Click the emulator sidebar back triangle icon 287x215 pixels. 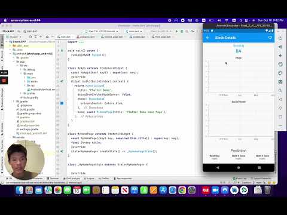pos(280,99)
